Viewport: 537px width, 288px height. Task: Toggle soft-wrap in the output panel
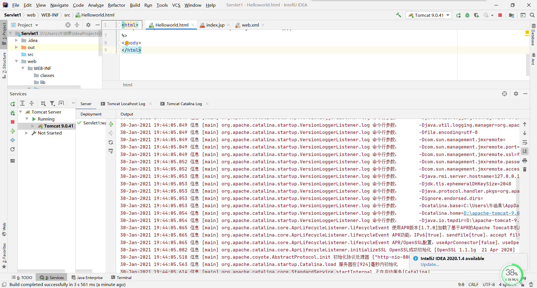(525, 142)
